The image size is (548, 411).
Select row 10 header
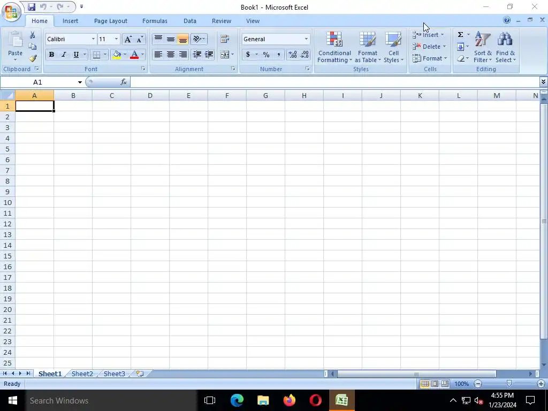[x=7, y=202]
